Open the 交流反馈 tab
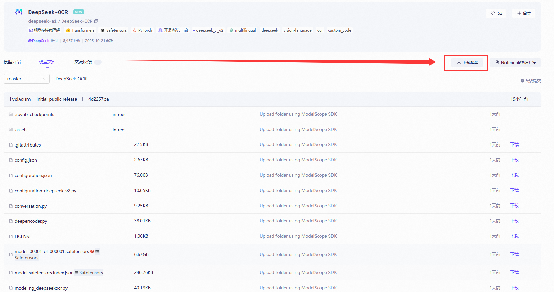Screen dimensions: 554x292 (x=83, y=62)
